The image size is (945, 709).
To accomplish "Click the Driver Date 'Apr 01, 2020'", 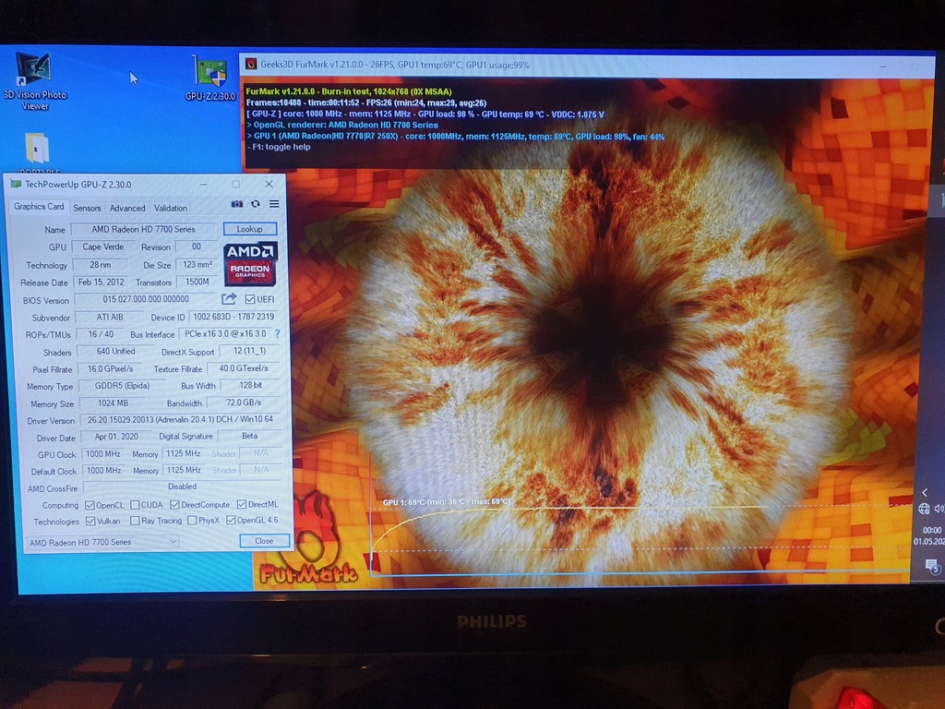I will [116, 437].
